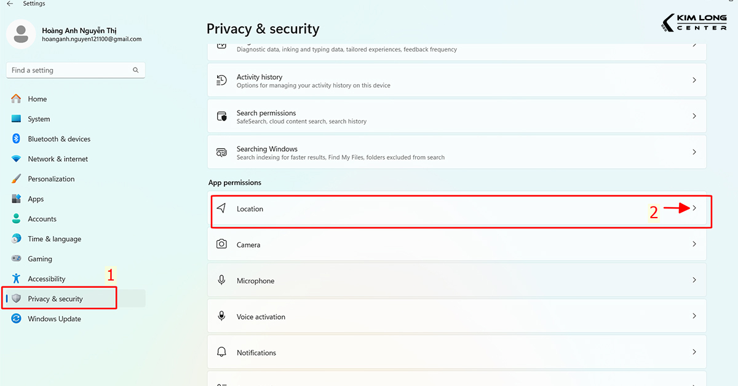Open Voice activation using its chevron

[694, 316]
